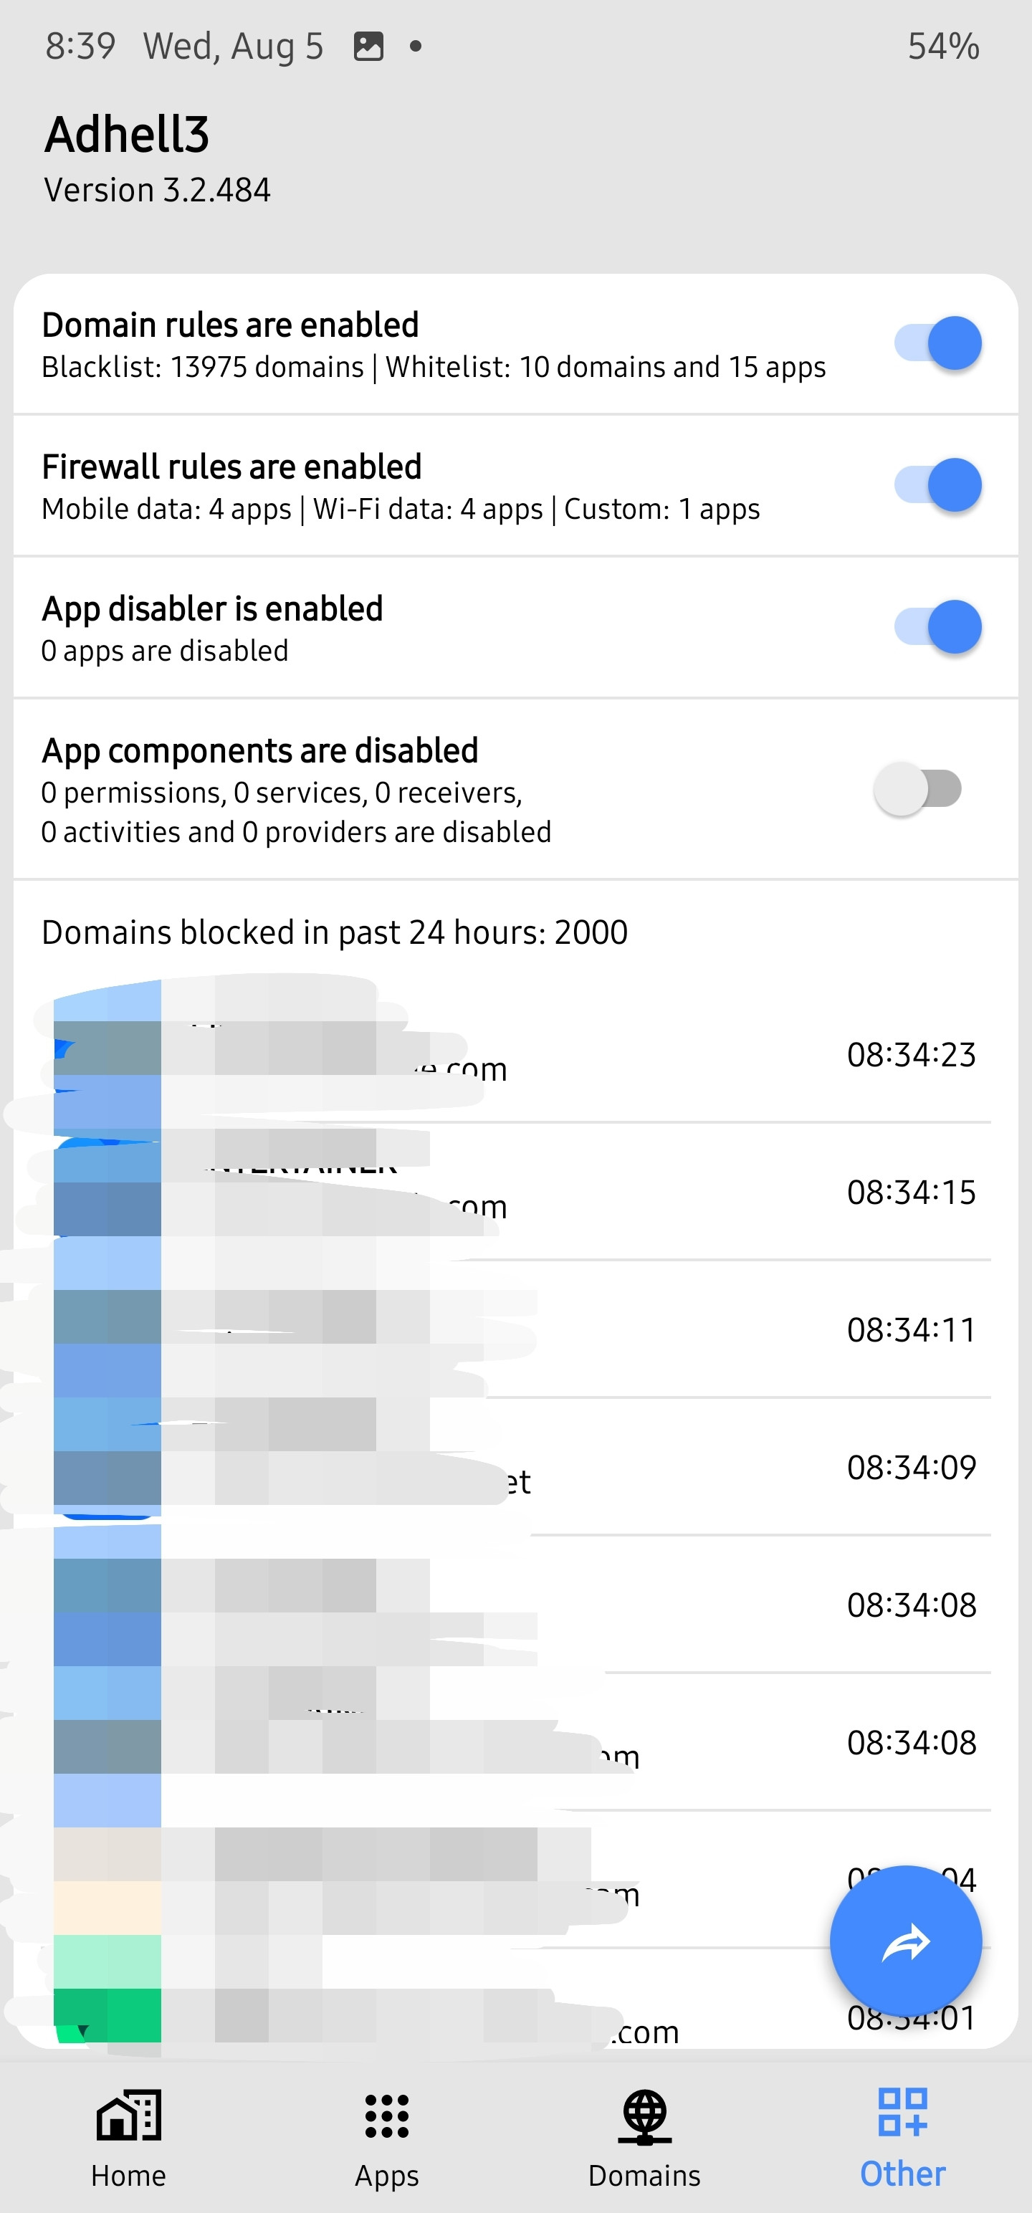Select blocked domain entry at 08:34:15
The width and height of the screenshot is (1032, 2213).
pos(515,1192)
